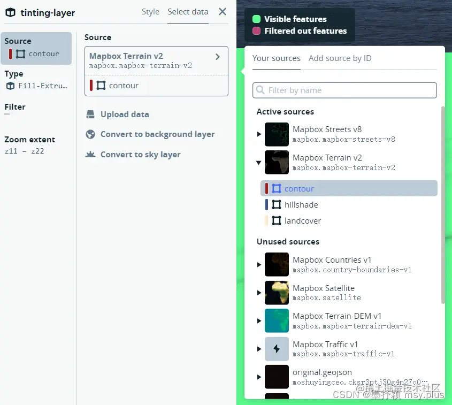Screen dimensions: 452x405
Task: Click Upload data
Action: [x=125, y=114]
